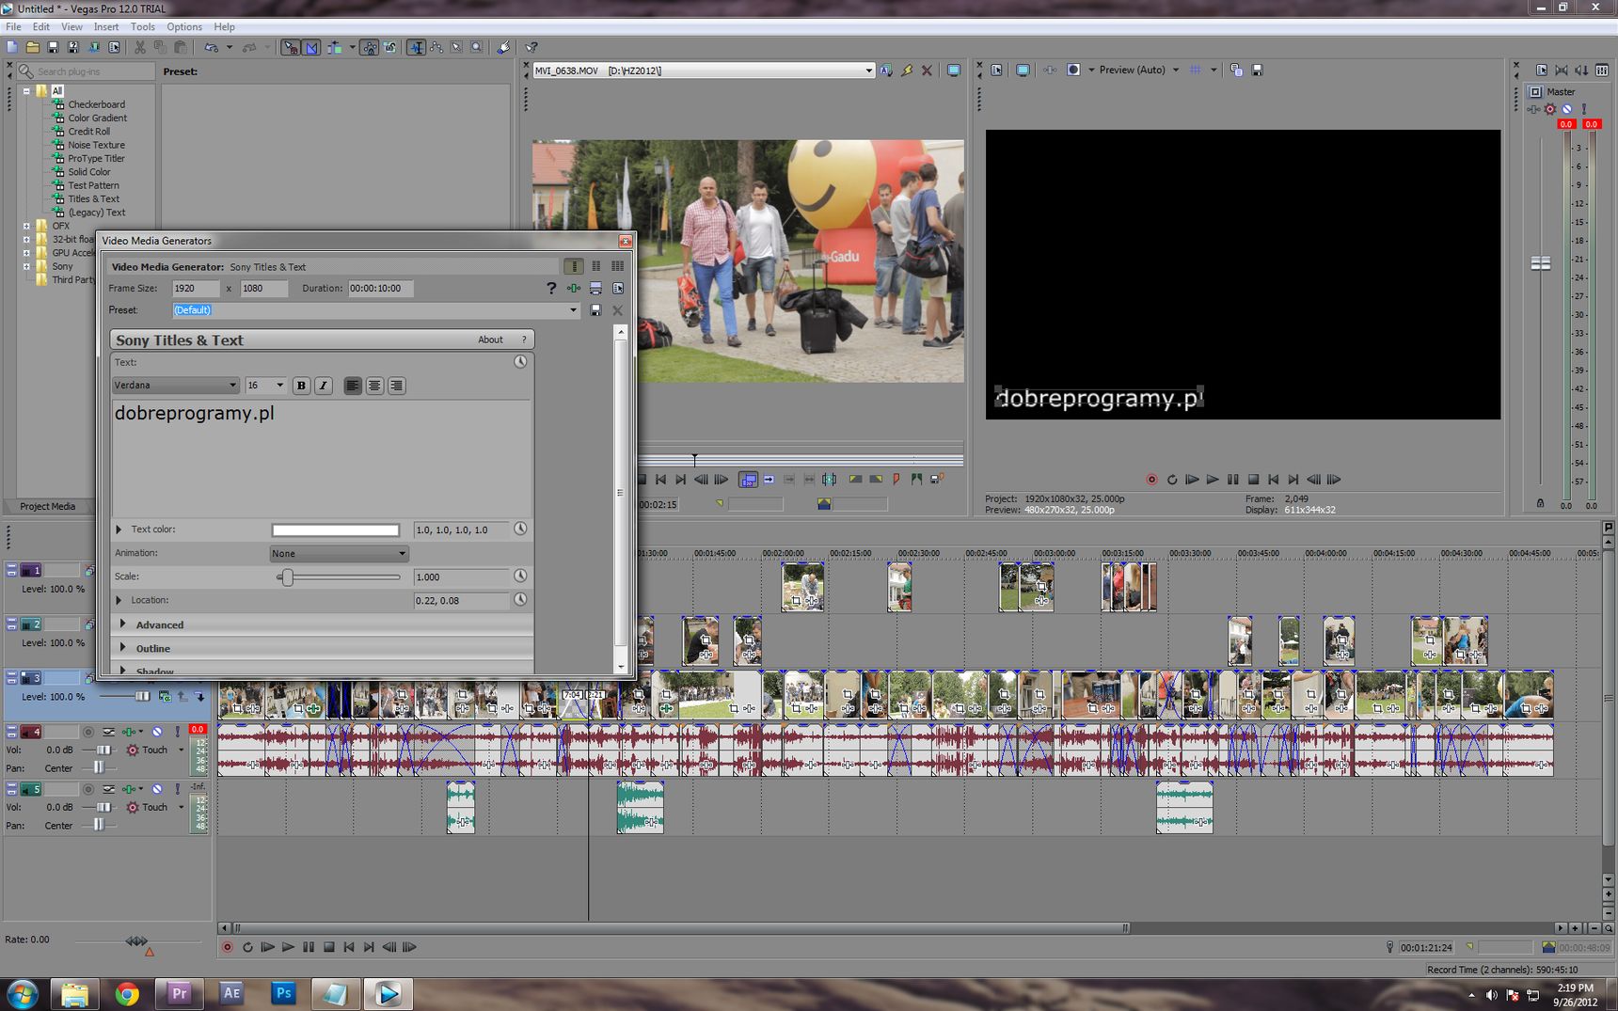Image resolution: width=1618 pixels, height=1011 pixels.
Task: Open the Animation dropdown set to None
Action: 339,554
